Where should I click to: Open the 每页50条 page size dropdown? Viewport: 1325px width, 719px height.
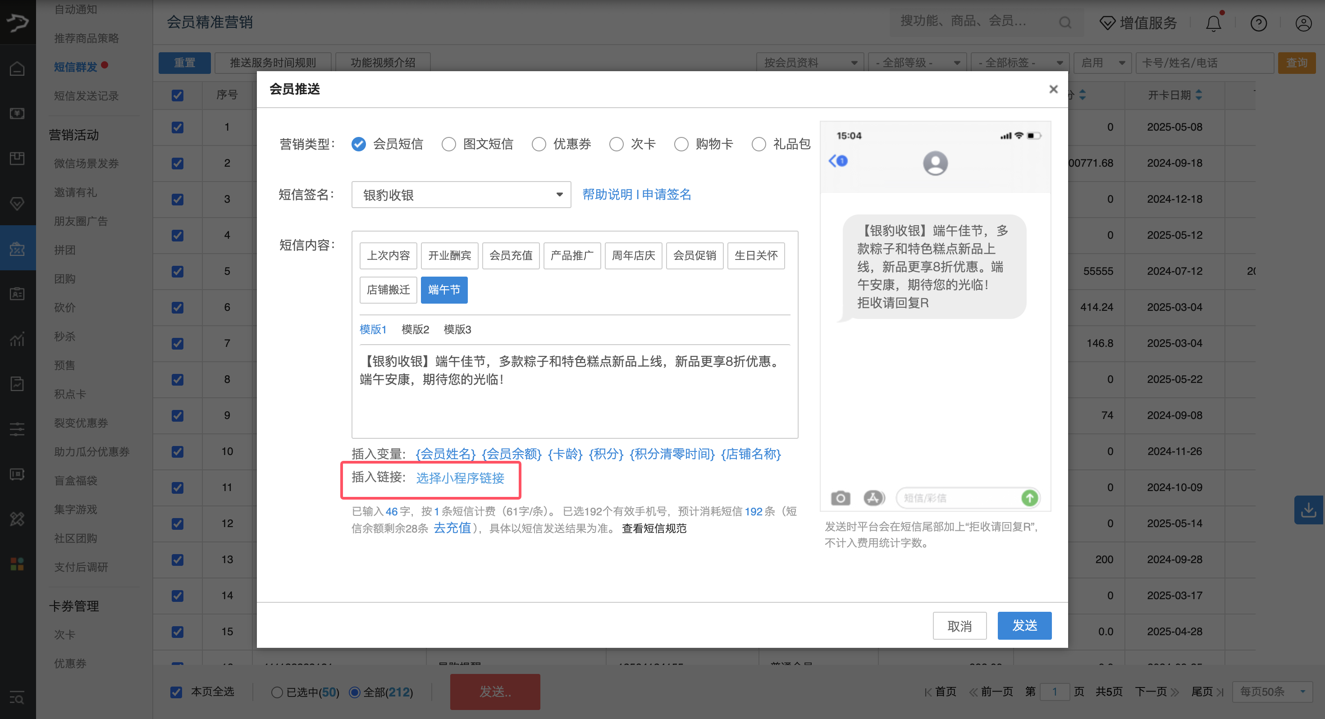click(x=1272, y=692)
